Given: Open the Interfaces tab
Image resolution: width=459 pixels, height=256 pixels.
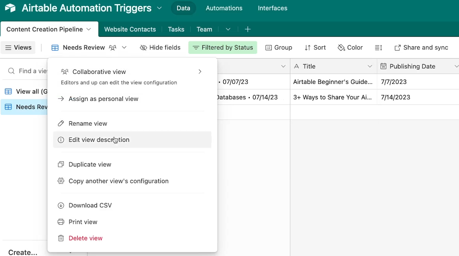Looking at the screenshot, I should point(273,8).
